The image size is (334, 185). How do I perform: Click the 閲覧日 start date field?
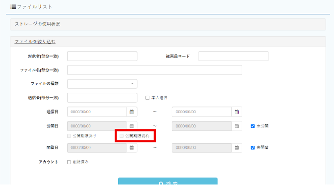tap(97, 148)
